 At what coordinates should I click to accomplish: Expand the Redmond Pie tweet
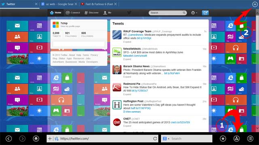[127, 94]
